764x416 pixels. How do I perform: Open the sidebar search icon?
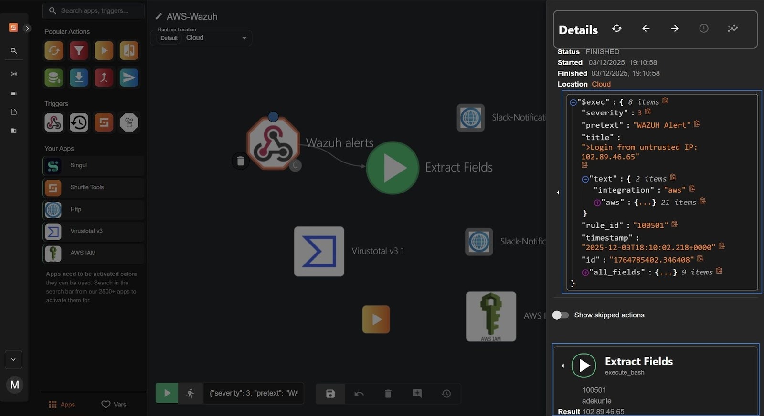coord(14,51)
